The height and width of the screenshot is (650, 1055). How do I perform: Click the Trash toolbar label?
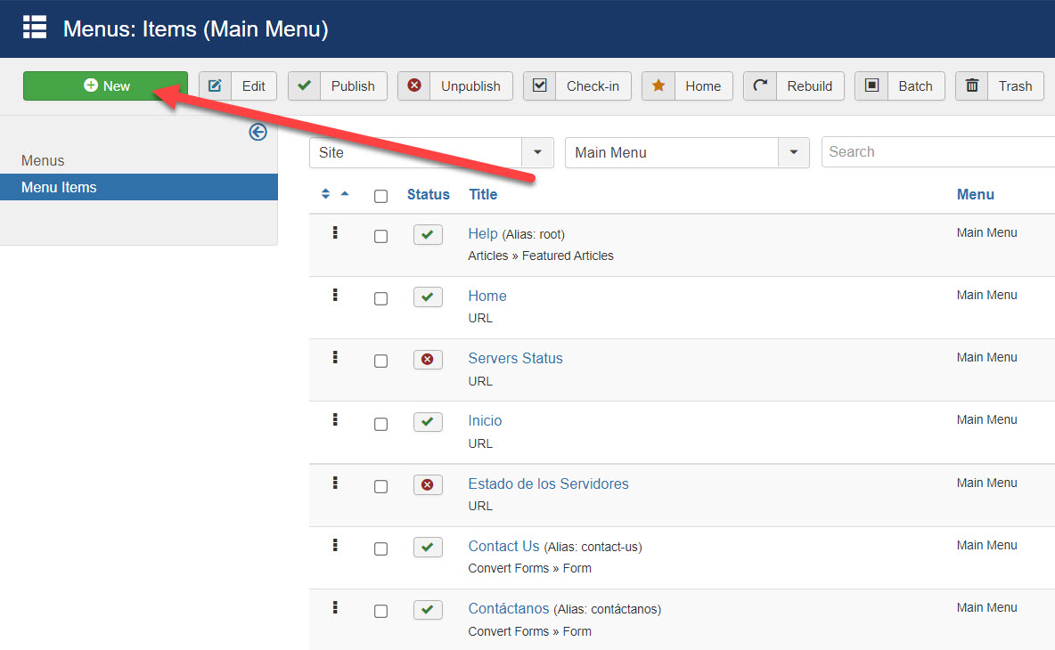click(1015, 86)
